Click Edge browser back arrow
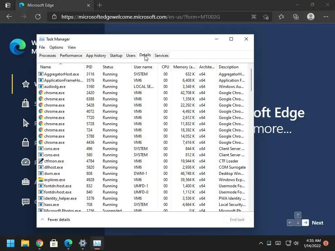The width and height of the screenshot is (335, 251). (x=9, y=17)
